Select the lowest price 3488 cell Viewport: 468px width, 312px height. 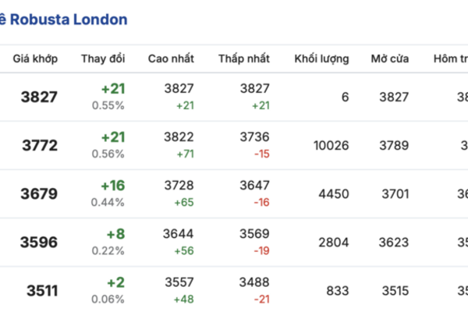point(255,283)
